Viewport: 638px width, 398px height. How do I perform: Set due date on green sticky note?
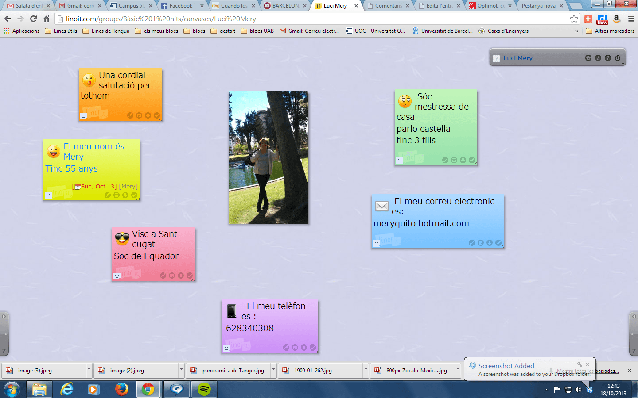tap(454, 160)
